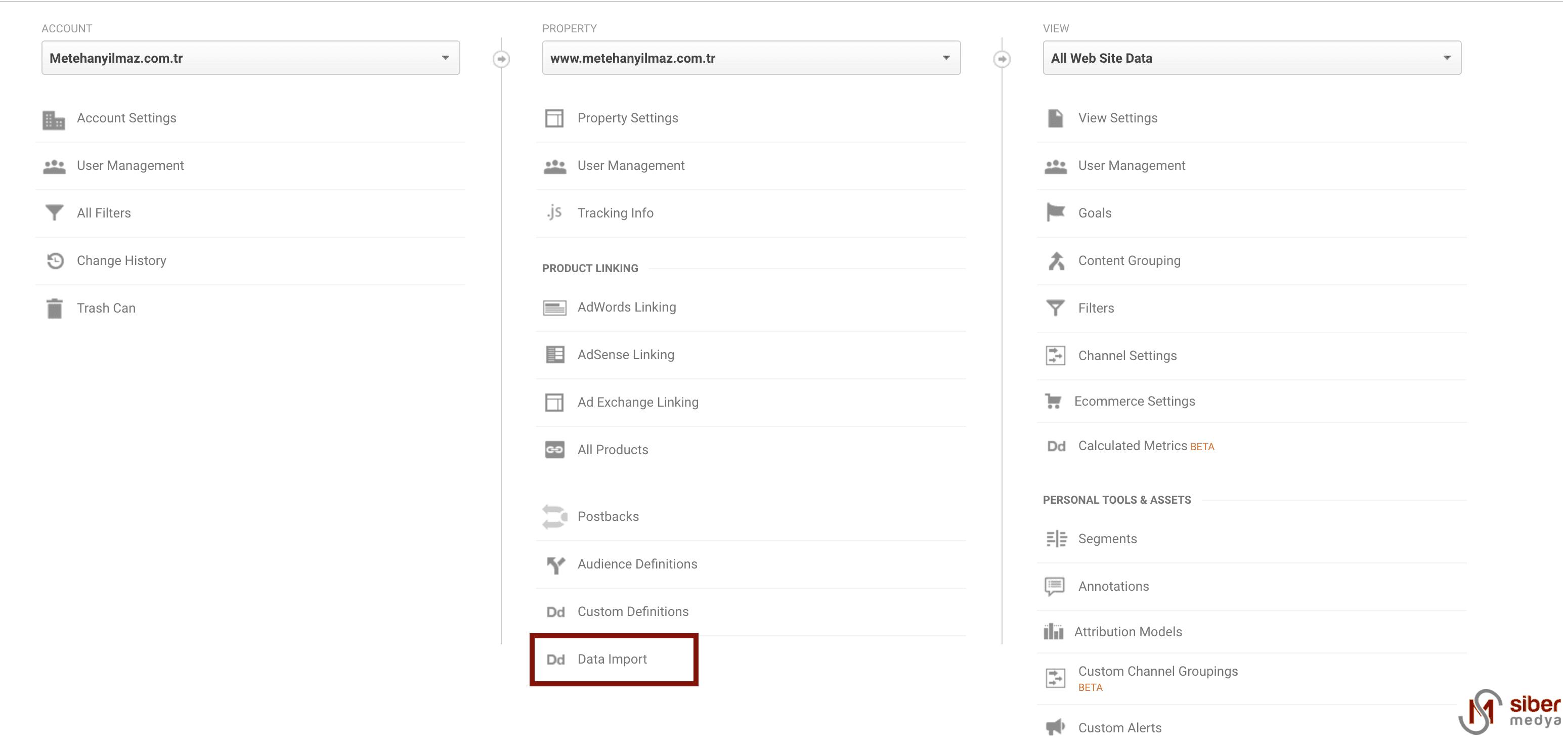Click the Property Settings layout icon
The width and height of the screenshot is (1563, 745).
[x=554, y=118]
